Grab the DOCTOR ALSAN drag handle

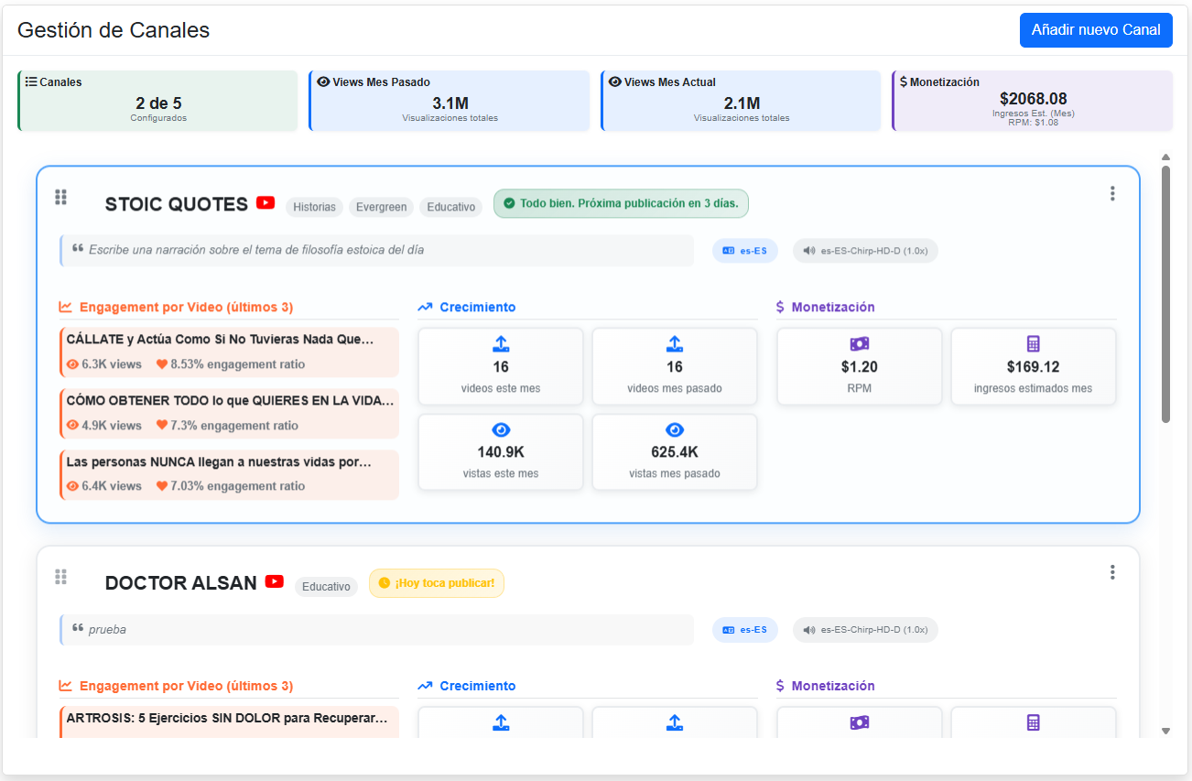pyautogui.click(x=61, y=576)
